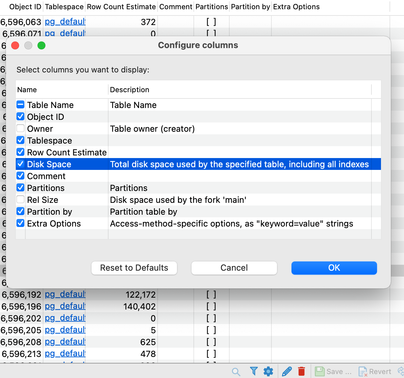404x378 pixels.
Task: Open grid settings via the gear icon
Action: 268,371
